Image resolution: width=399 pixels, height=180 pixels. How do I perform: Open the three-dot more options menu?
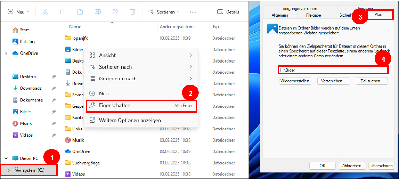click(x=193, y=12)
